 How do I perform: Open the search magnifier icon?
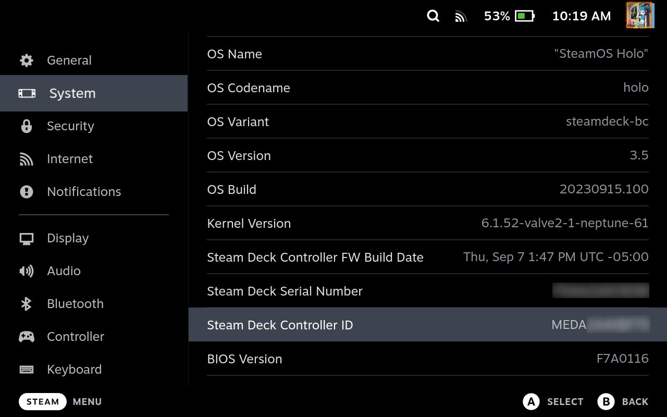coord(433,16)
